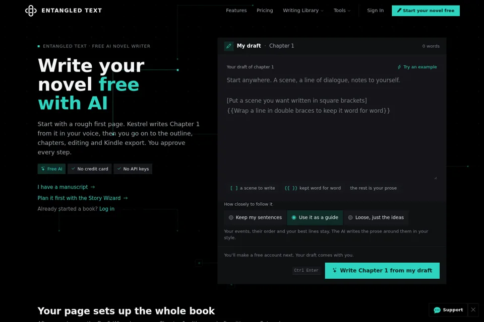Viewport: 484px width, 322px height.
Task: Click the Entangled Text logo icon
Action: [31, 11]
